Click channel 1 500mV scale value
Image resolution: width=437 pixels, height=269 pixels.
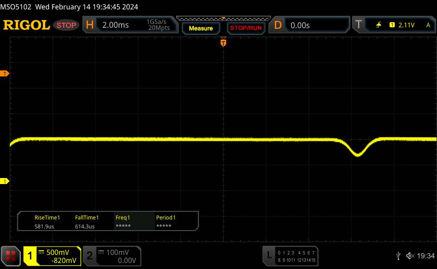point(58,252)
